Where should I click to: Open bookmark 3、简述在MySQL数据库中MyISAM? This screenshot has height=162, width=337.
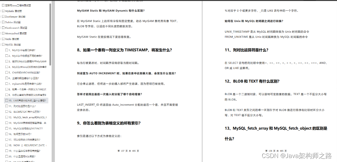pos(28,61)
